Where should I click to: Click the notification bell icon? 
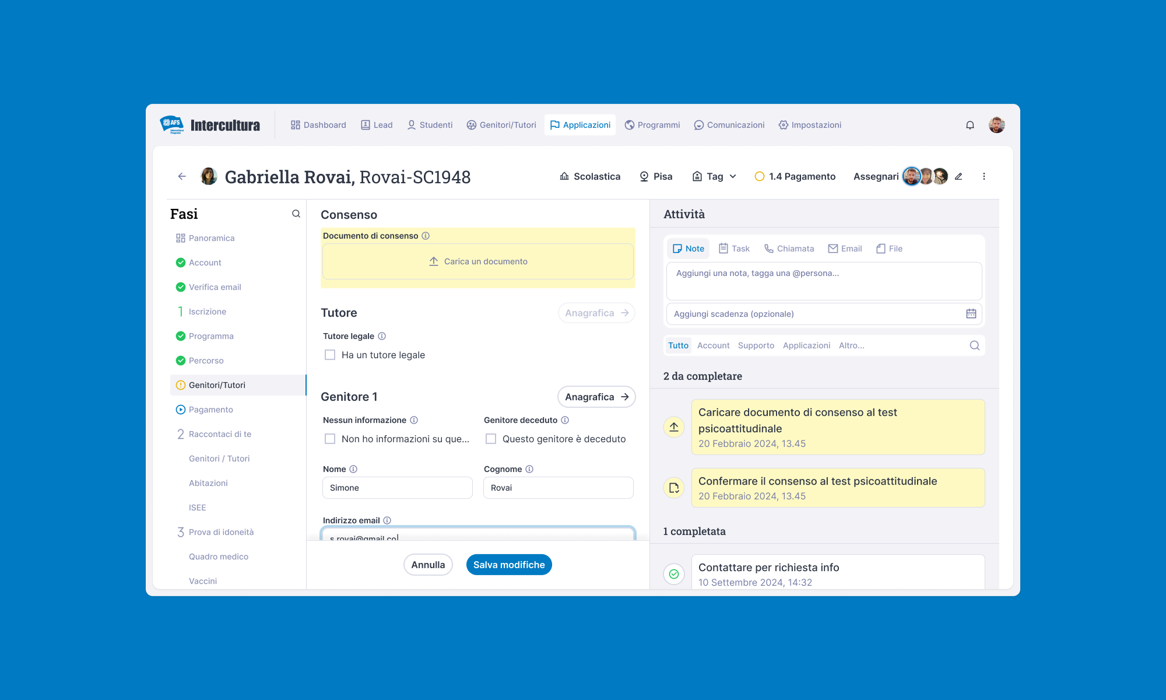[970, 125]
